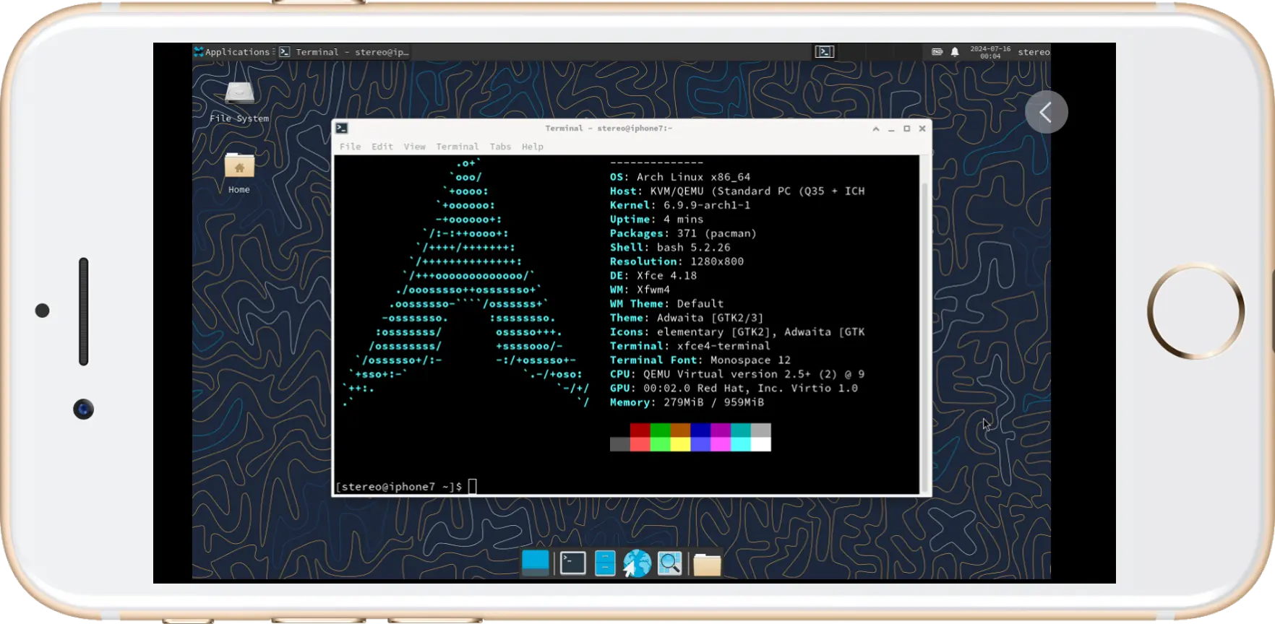
Task: Click the "Packages: 371 (pacman)" line
Action: click(683, 233)
